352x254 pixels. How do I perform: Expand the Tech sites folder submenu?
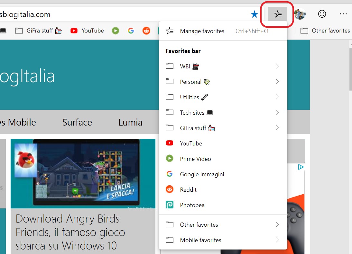(x=223, y=112)
